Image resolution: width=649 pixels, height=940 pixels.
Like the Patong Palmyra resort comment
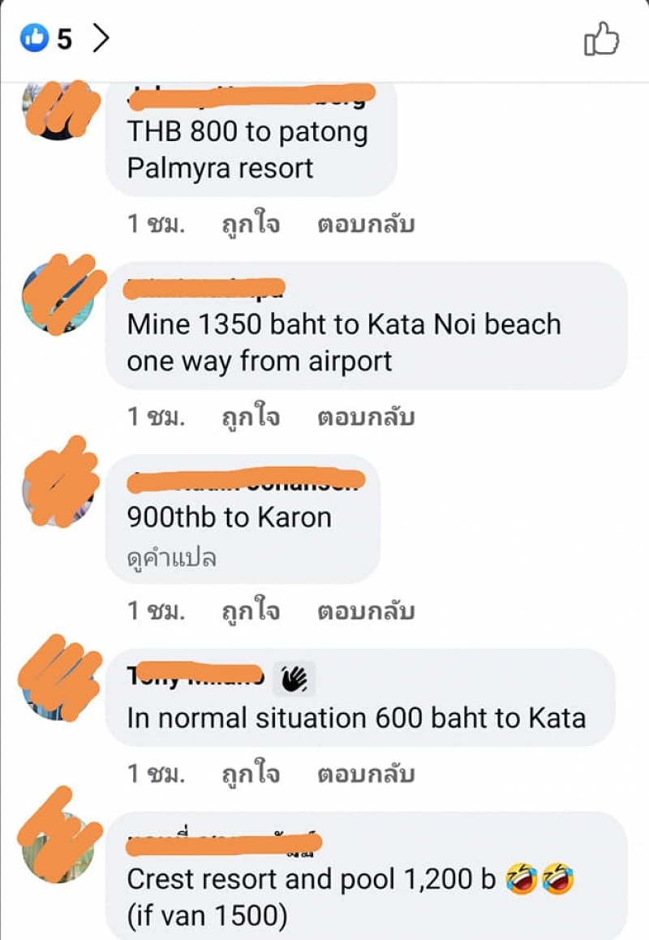pos(251,224)
